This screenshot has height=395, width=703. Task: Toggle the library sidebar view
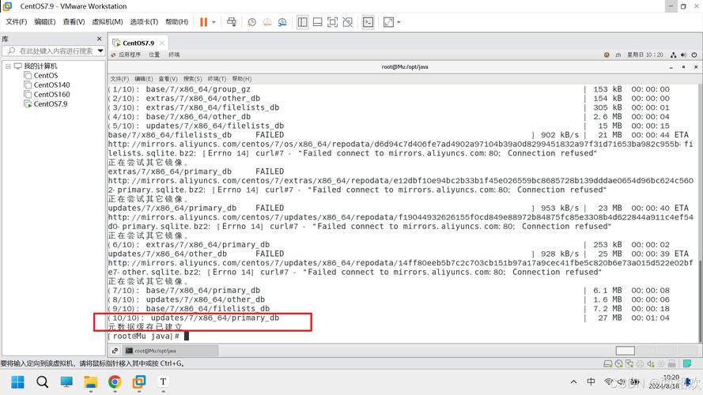point(303,22)
